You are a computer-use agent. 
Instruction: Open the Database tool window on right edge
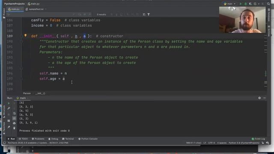click(269, 15)
